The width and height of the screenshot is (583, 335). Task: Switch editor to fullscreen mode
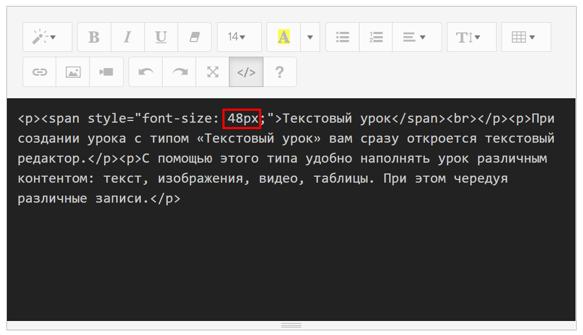tap(213, 72)
